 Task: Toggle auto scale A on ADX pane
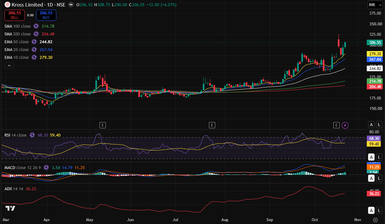371,210
